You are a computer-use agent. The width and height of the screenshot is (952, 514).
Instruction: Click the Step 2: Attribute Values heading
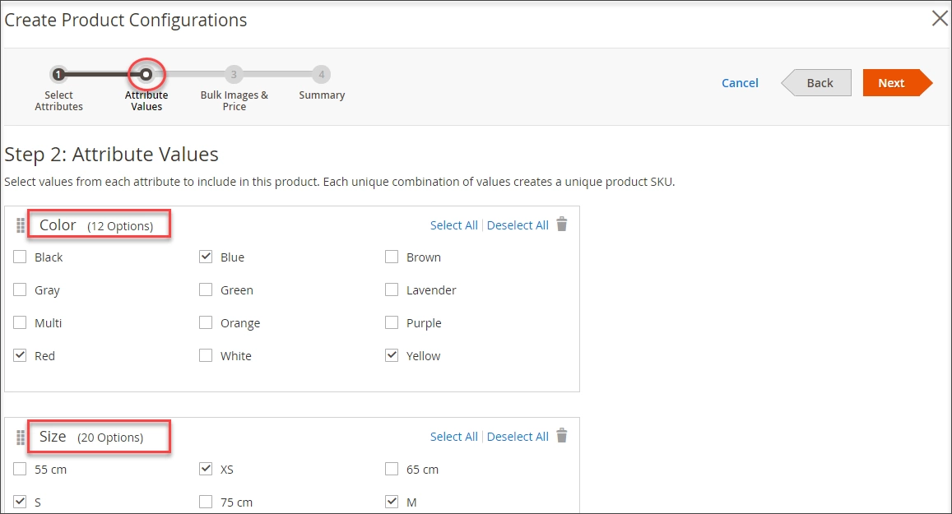click(x=111, y=154)
